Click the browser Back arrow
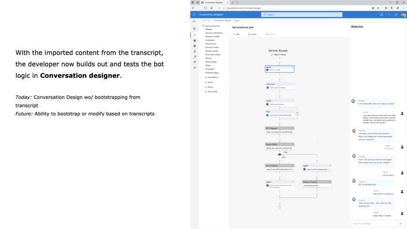This screenshot has height=229, width=407. 193,8
